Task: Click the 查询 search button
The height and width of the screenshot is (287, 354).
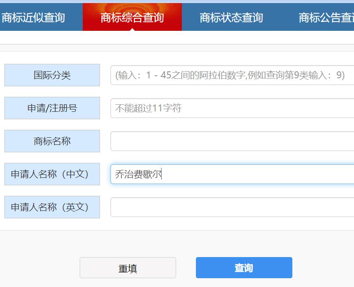Action: (243, 267)
